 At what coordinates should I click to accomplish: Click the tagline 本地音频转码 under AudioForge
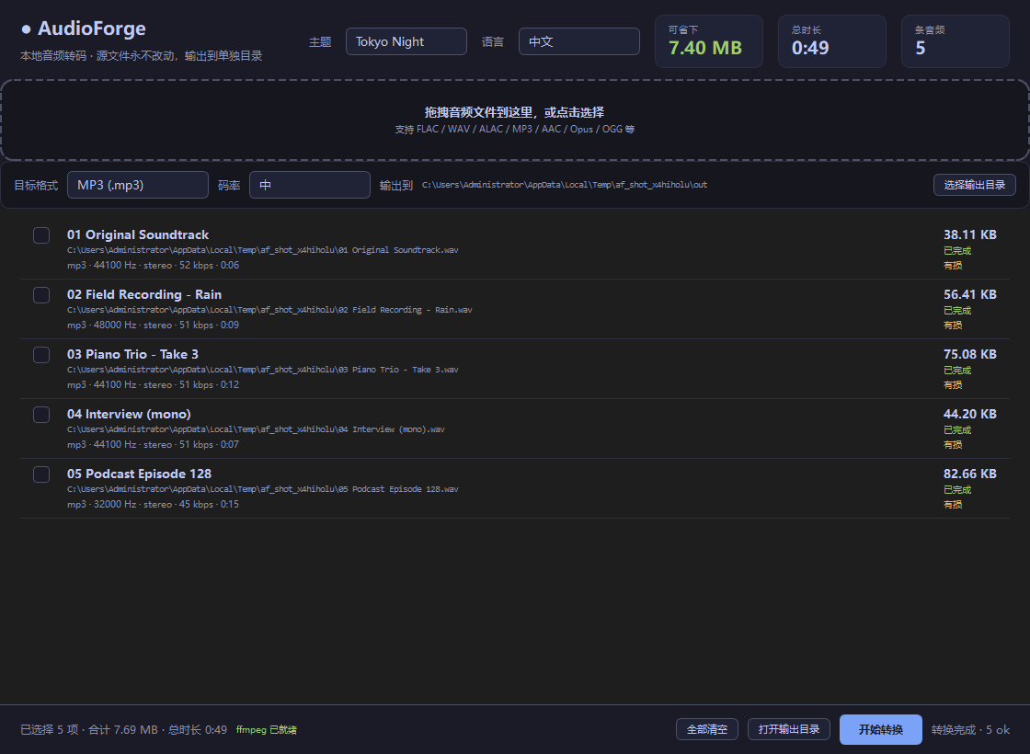click(142, 56)
